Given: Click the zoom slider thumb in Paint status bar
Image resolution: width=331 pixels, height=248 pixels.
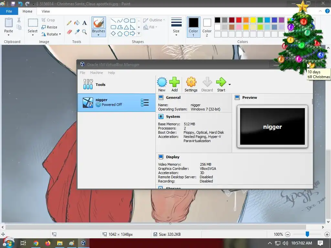Looking at the screenshot, I should (307, 234).
